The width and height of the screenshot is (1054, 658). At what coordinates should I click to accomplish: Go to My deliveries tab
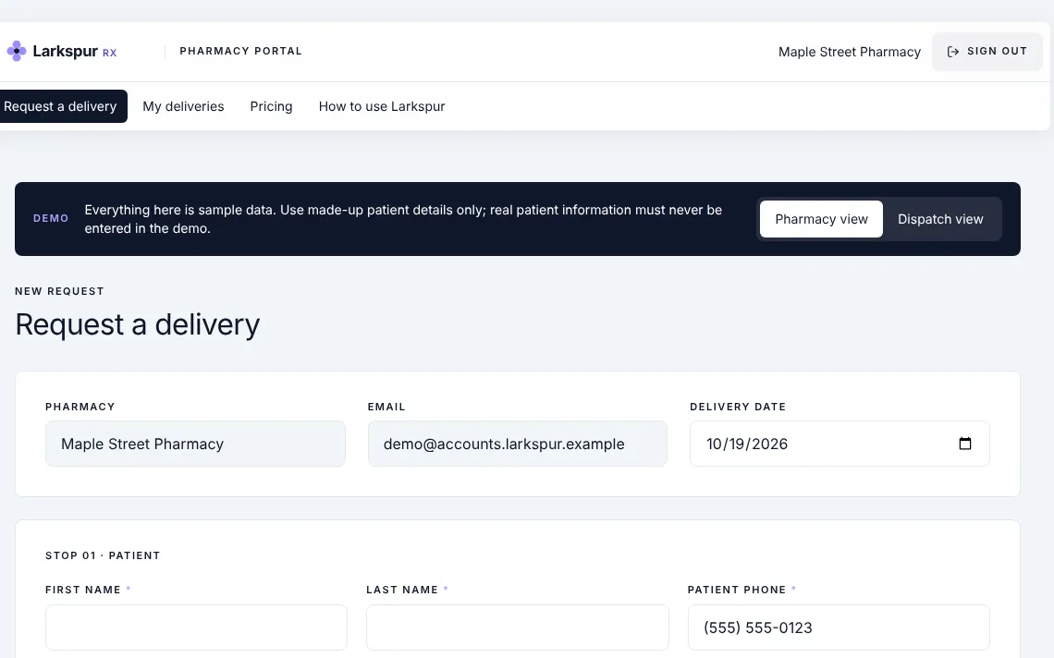[x=183, y=106]
